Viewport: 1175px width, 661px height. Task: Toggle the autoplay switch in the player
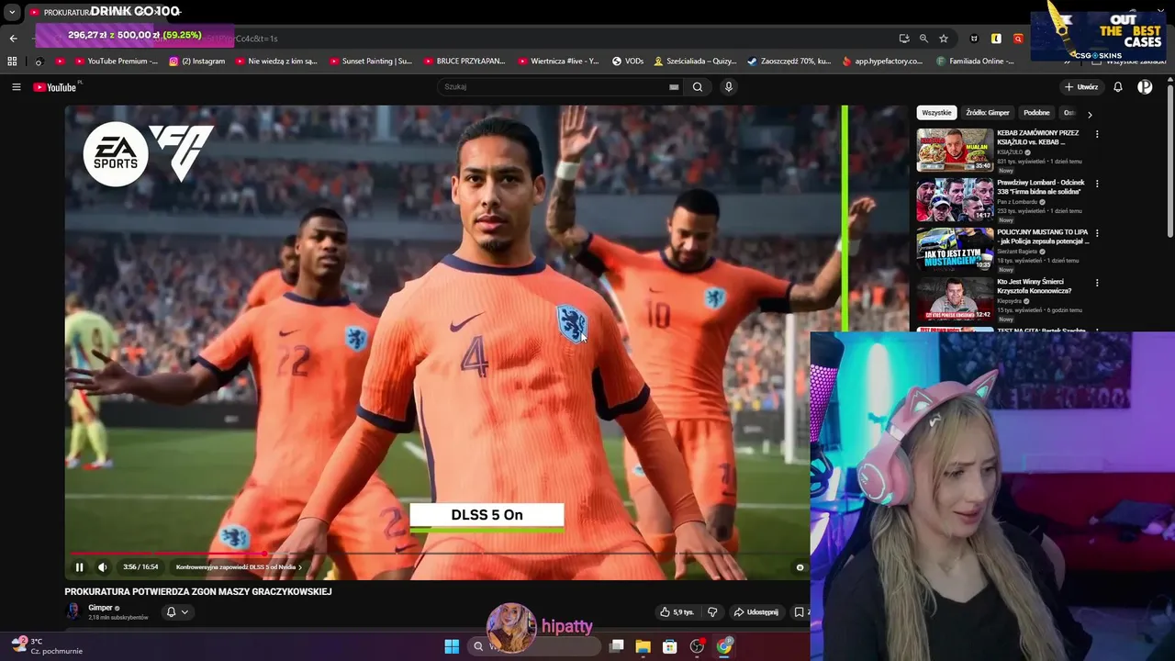click(x=800, y=567)
